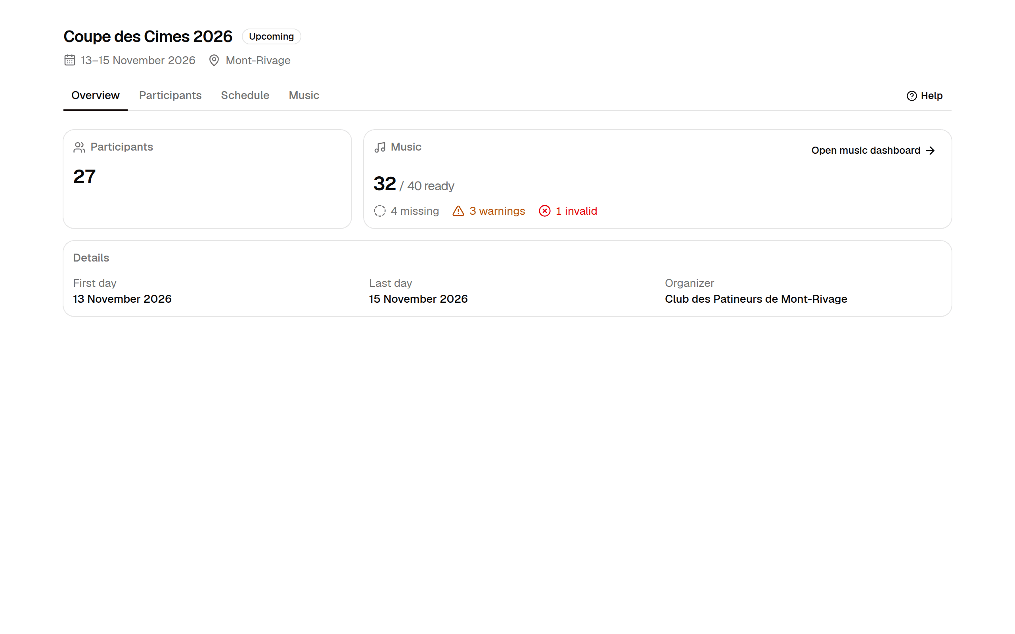1015x634 pixels.
Task: Click the dashed circle missing icon
Action: [x=379, y=211]
